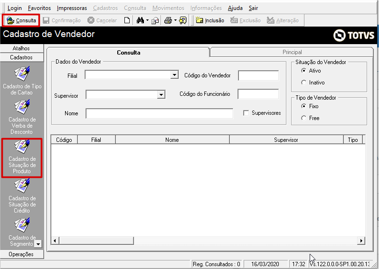The width and height of the screenshot is (379, 269).
Task: Open the Atalhos sidebar section
Action: pyautogui.click(x=21, y=48)
